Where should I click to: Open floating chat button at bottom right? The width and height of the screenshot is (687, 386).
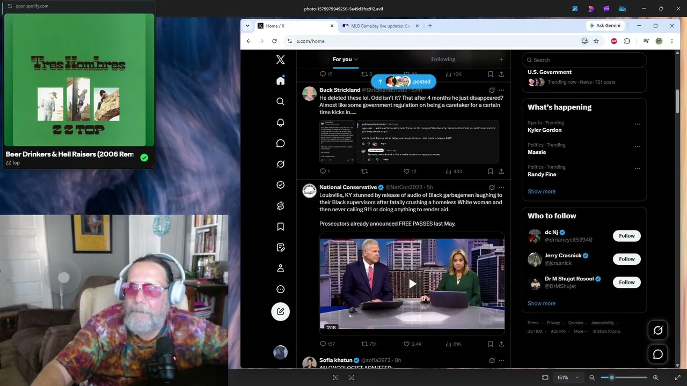658,354
